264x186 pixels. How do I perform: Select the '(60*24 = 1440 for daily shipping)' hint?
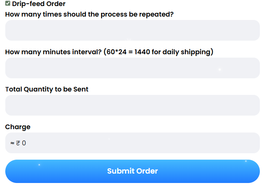click(x=158, y=52)
